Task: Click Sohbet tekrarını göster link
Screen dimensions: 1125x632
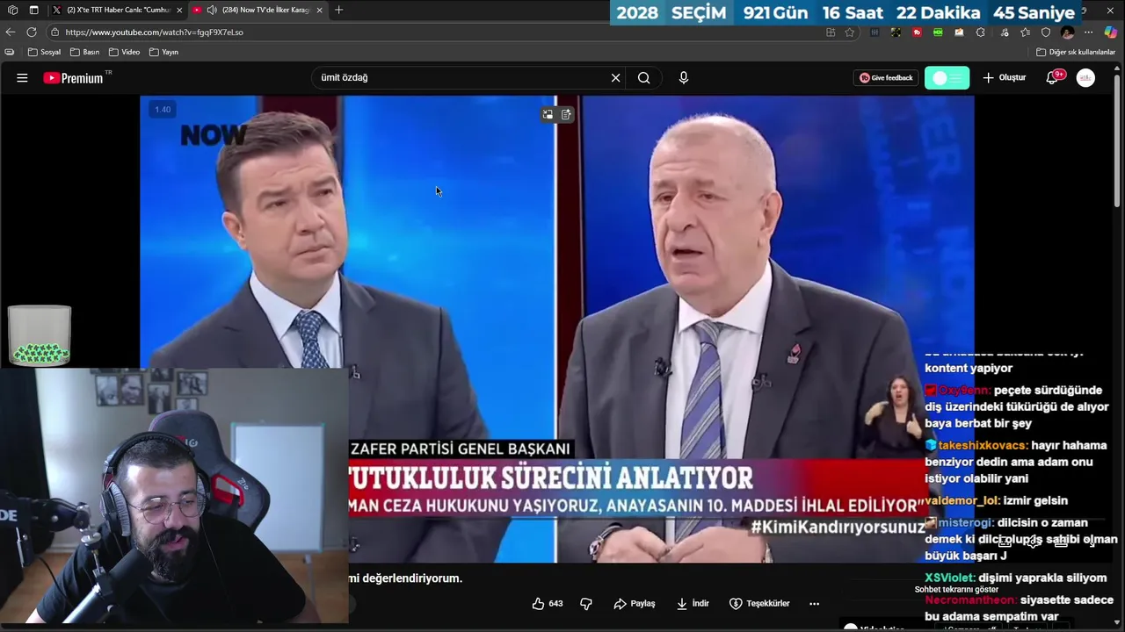Action: click(x=956, y=589)
